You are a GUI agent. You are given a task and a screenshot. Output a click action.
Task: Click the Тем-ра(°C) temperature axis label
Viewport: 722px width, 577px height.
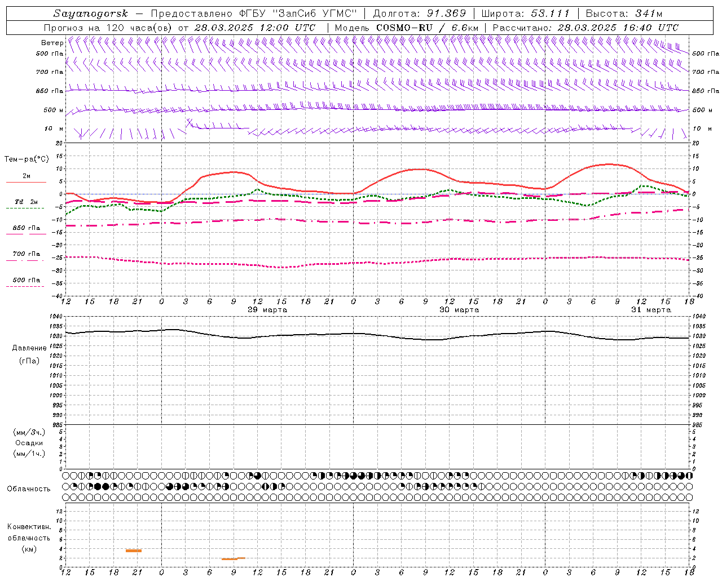27,159
